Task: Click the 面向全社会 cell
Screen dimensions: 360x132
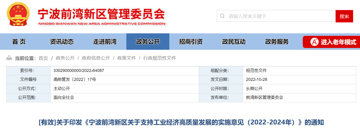Action: tap(64, 98)
